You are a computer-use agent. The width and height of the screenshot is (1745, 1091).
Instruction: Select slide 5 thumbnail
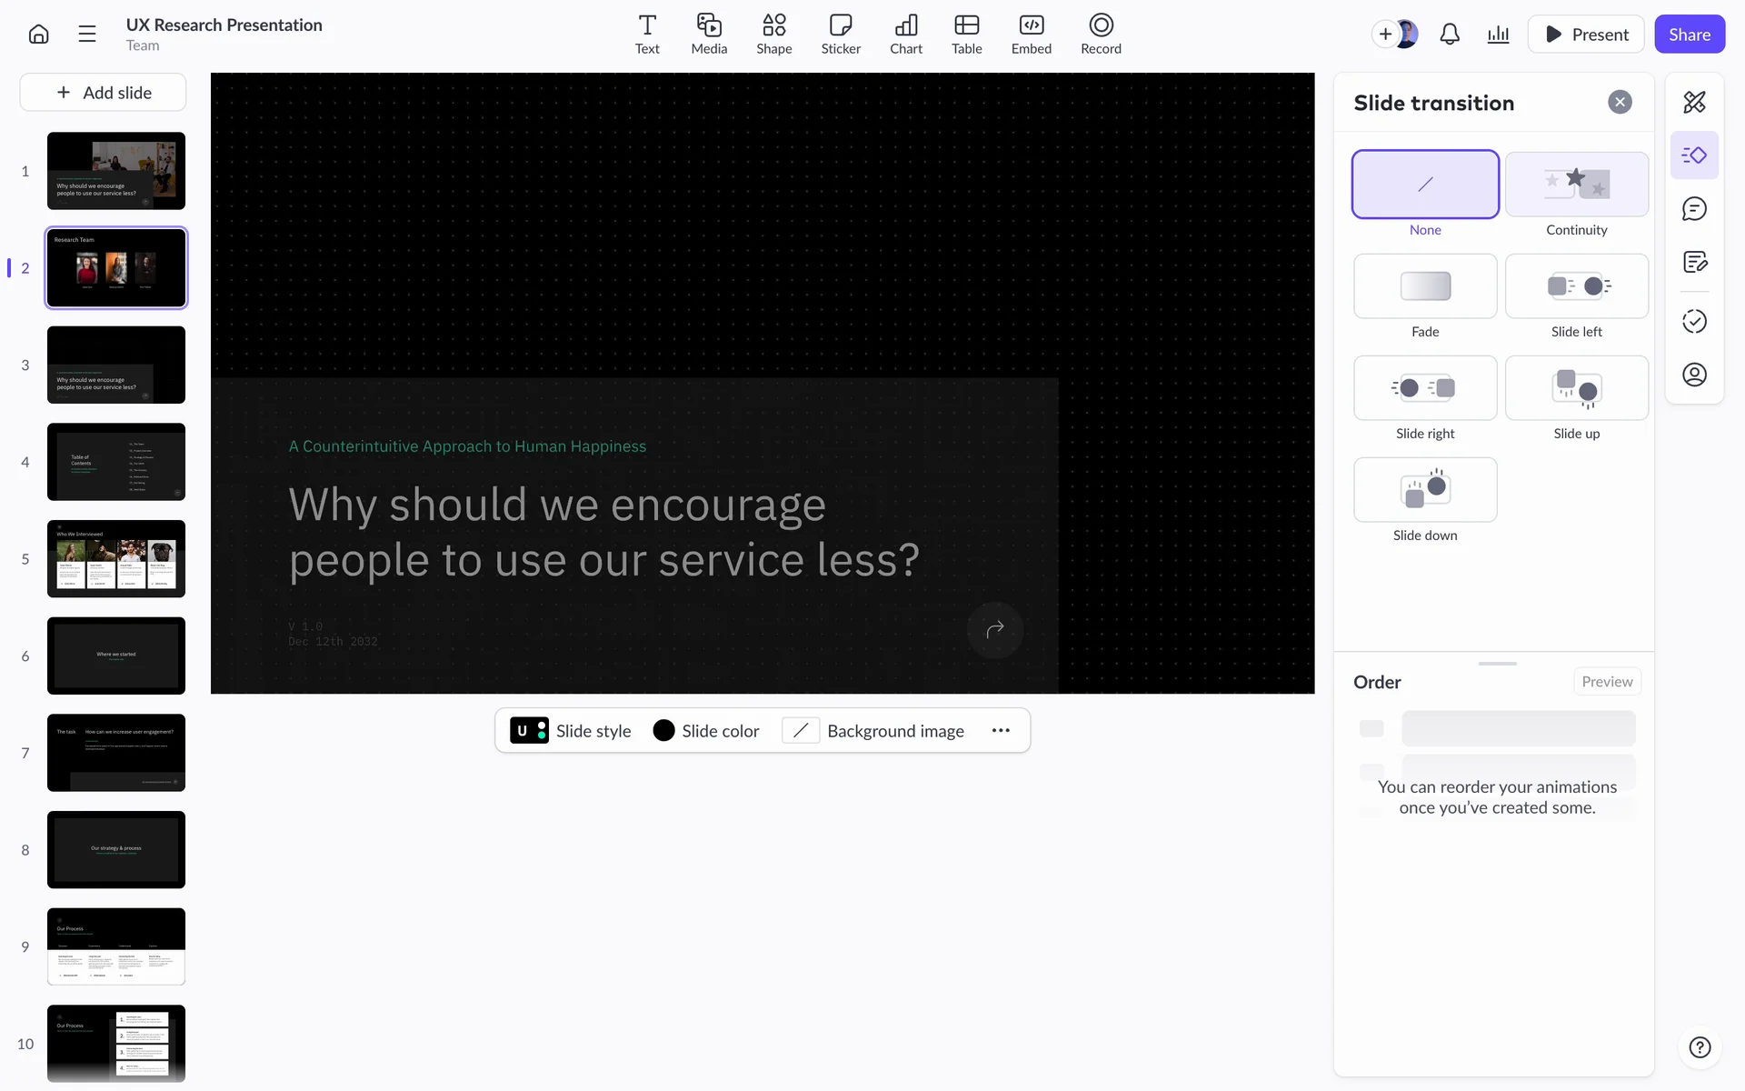pos(116,559)
